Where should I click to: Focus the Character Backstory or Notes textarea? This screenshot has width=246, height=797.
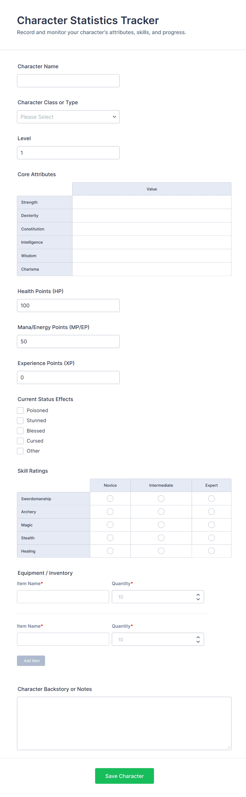click(124, 723)
